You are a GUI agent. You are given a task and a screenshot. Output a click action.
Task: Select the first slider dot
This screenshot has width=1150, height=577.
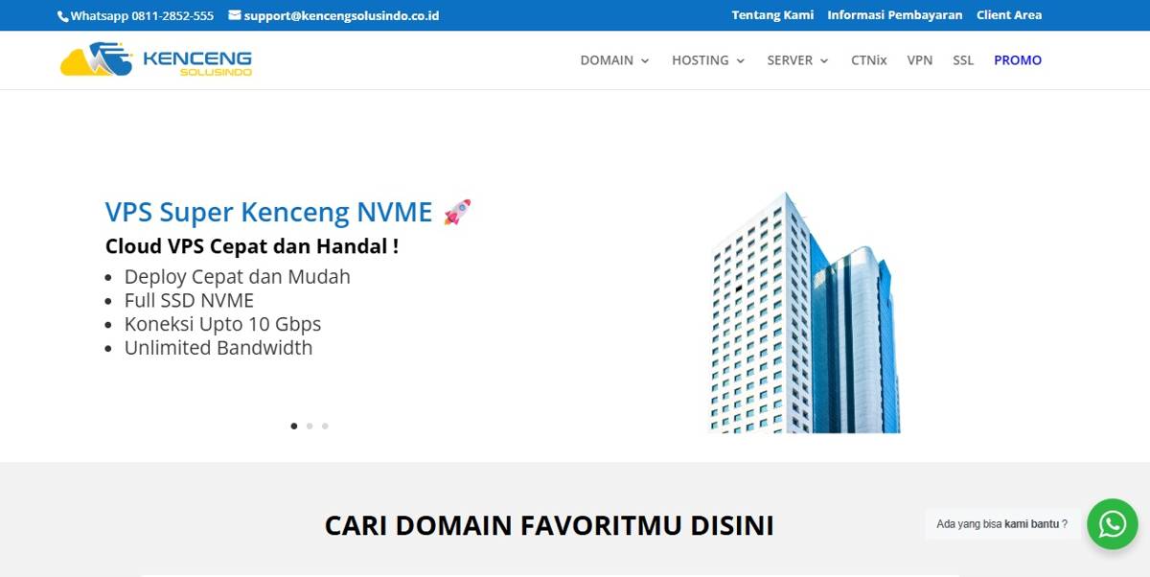click(294, 426)
